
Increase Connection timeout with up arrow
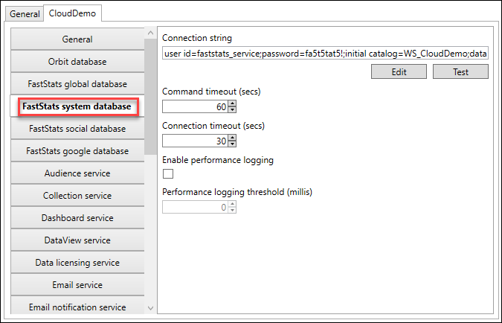(233, 138)
